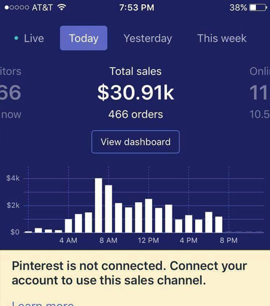Open the Yesterday tab
The height and width of the screenshot is (306, 270).
[148, 38]
